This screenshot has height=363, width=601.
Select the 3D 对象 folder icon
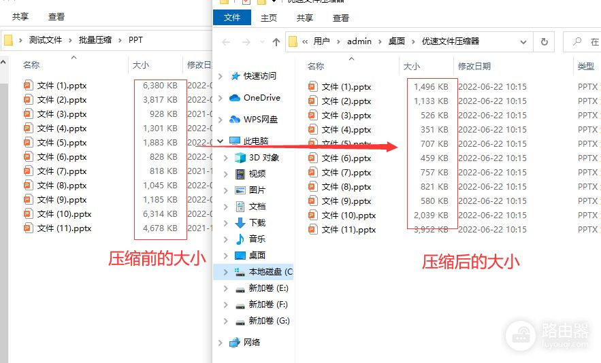tap(240, 158)
